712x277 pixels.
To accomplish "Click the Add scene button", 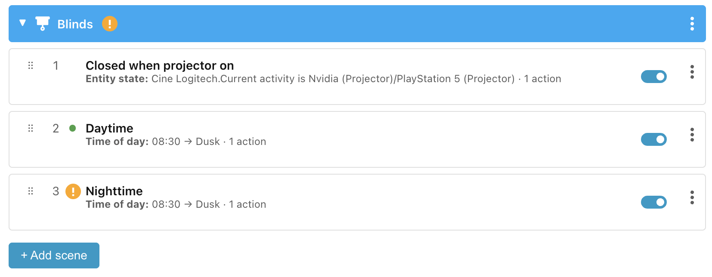I will [54, 255].
